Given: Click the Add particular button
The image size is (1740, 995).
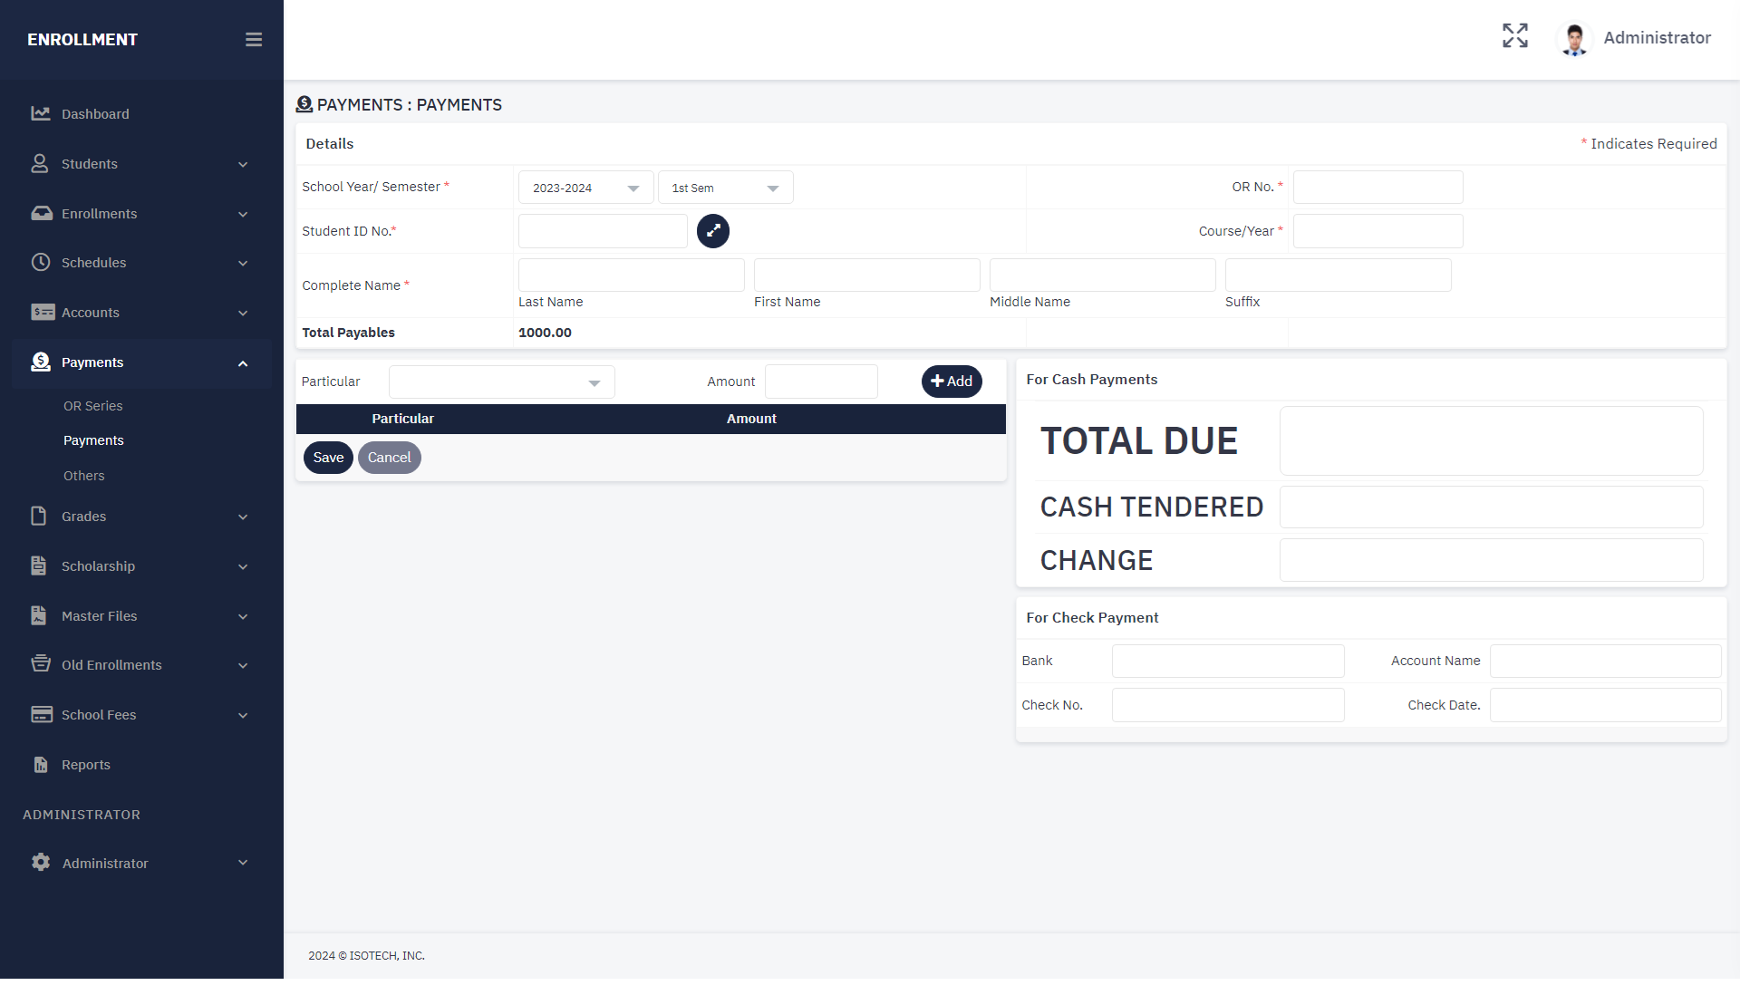Looking at the screenshot, I should pos(951,382).
